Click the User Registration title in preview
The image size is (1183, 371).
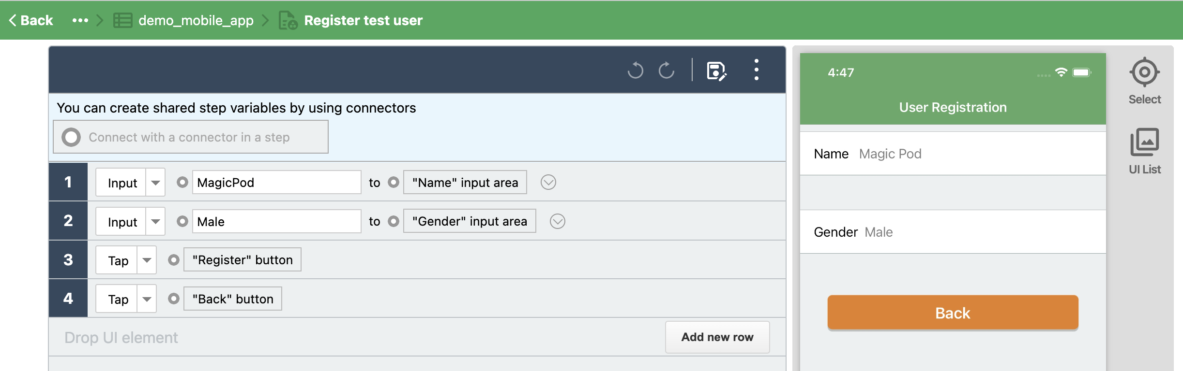coord(953,107)
